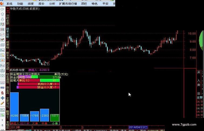Click the down arrow icon in left toolbar
This screenshot has height=131, width=204.
click(x=2, y=19)
